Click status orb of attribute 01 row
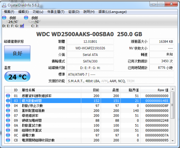 coord(8,95)
